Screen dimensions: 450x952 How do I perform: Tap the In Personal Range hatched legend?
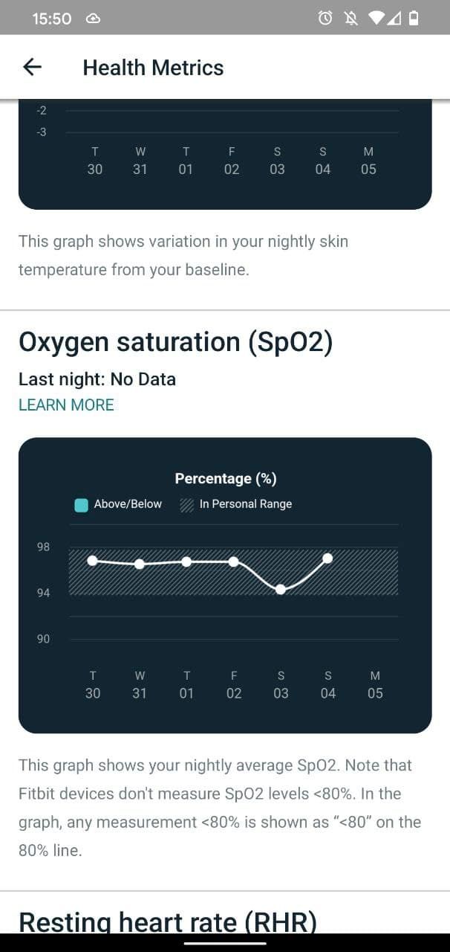point(187,504)
